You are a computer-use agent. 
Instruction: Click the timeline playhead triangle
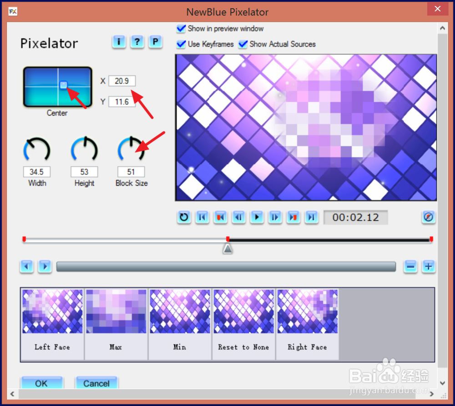click(x=227, y=249)
